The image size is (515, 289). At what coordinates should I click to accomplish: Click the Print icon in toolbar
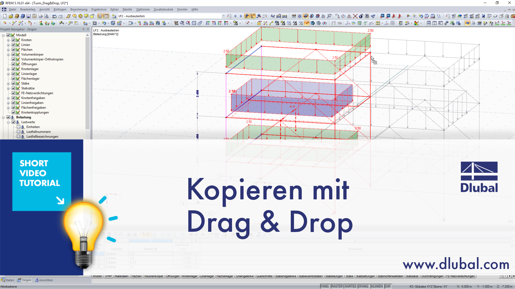40,16
